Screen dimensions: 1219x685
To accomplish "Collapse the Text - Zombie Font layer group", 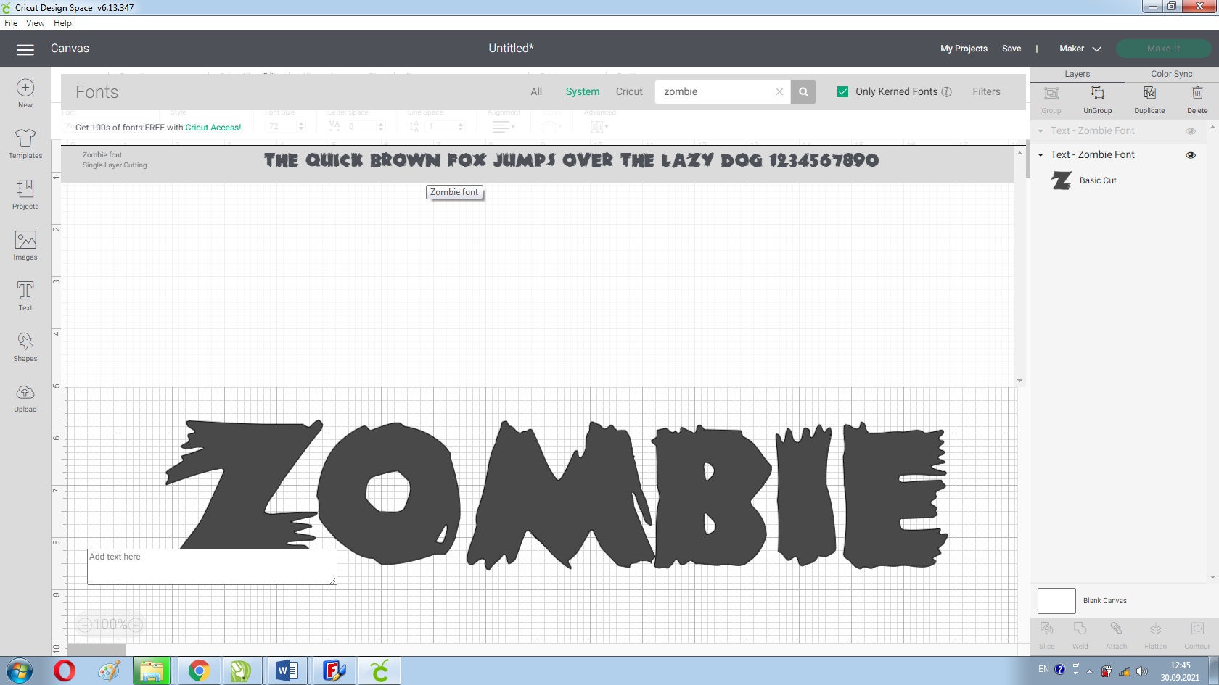I will (1042, 154).
